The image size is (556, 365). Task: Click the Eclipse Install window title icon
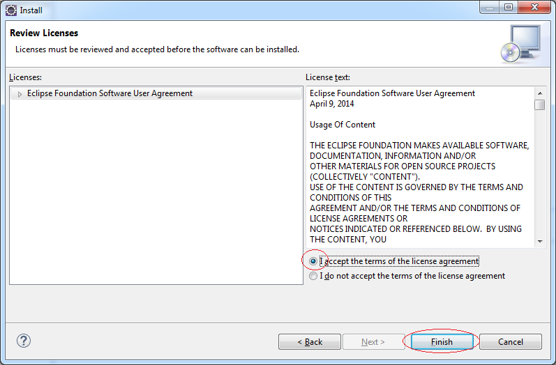[x=11, y=10]
